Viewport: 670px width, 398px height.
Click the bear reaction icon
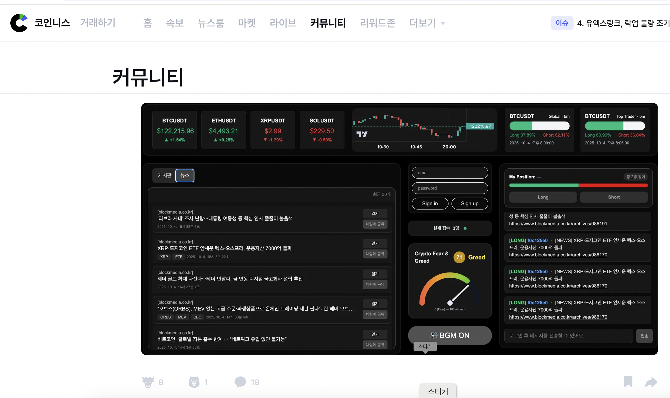[x=194, y=382]
